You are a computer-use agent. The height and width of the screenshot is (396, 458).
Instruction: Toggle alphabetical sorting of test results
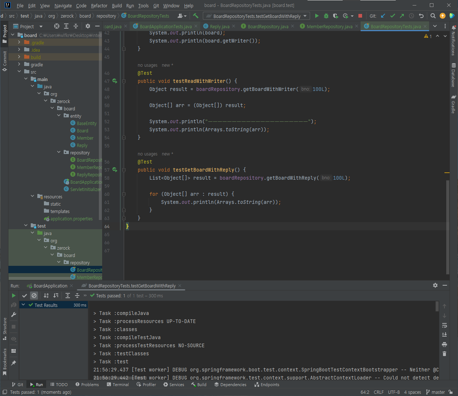click(x=46, y=296)
